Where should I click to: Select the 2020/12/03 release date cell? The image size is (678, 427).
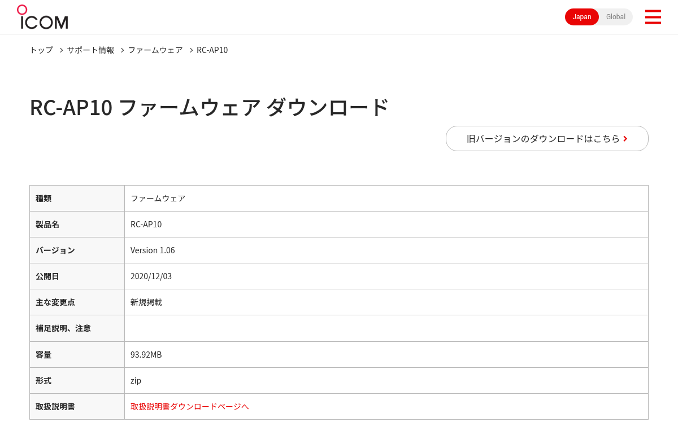pyautogui.click(x=386, y=276)
